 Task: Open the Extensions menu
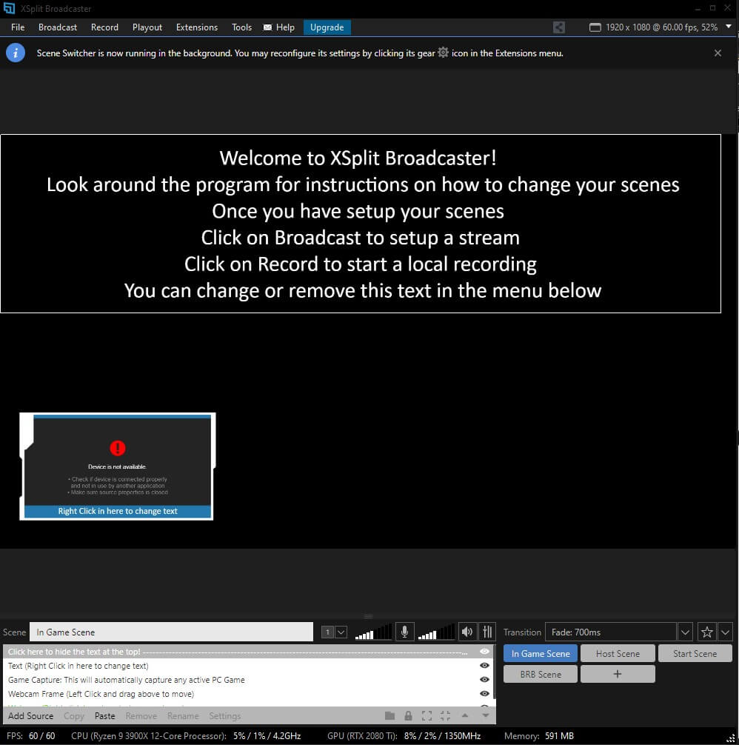click(x=197, y=27)
